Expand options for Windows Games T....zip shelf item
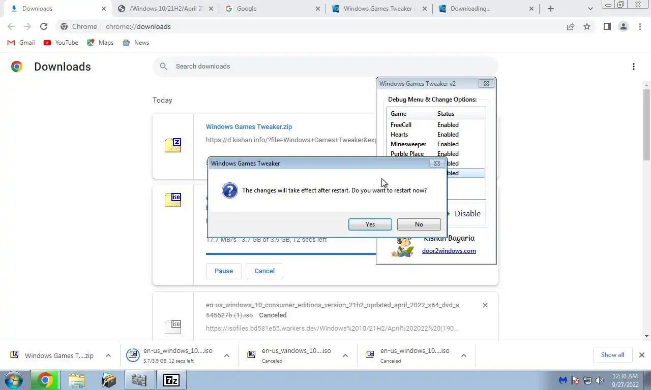651x390 pixels. (108, 355)
